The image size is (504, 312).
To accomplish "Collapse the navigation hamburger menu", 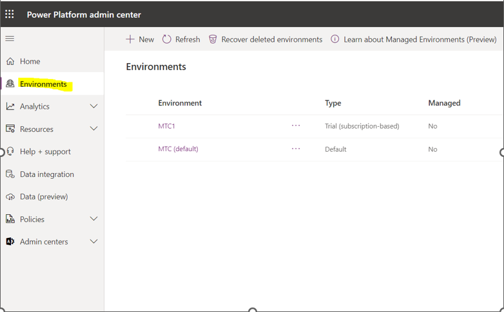I will 10,39.
